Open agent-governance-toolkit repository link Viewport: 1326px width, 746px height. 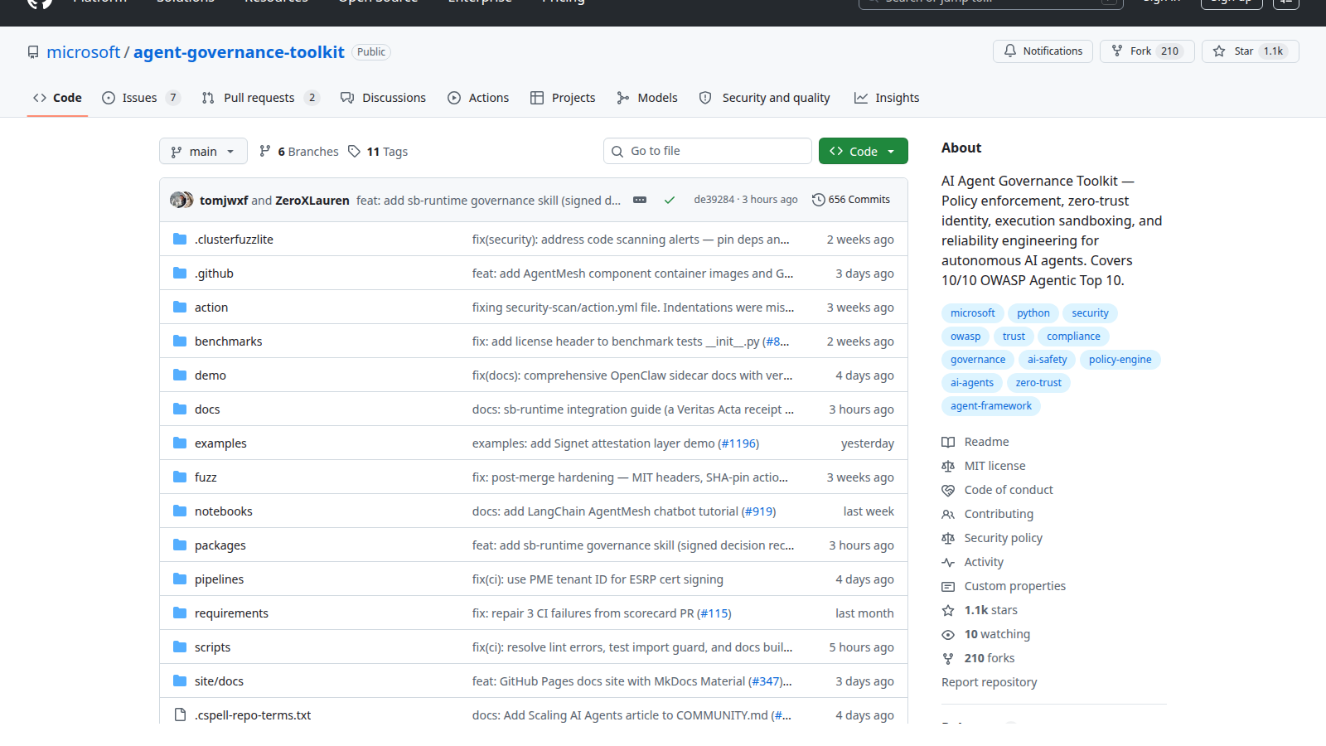(239, 52)
